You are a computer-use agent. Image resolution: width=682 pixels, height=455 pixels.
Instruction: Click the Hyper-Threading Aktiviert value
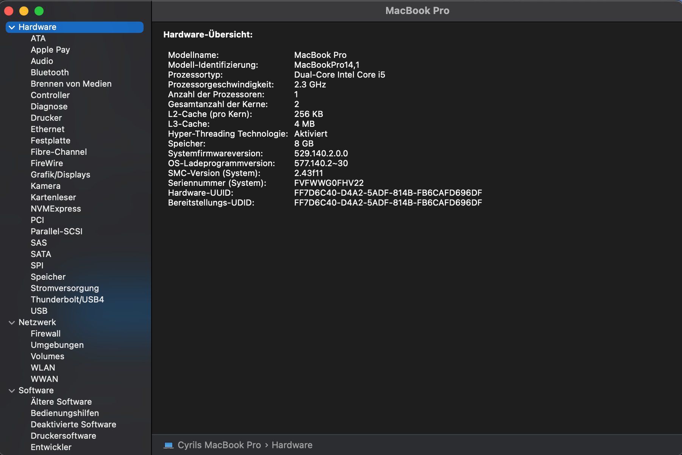click(311, 134)
